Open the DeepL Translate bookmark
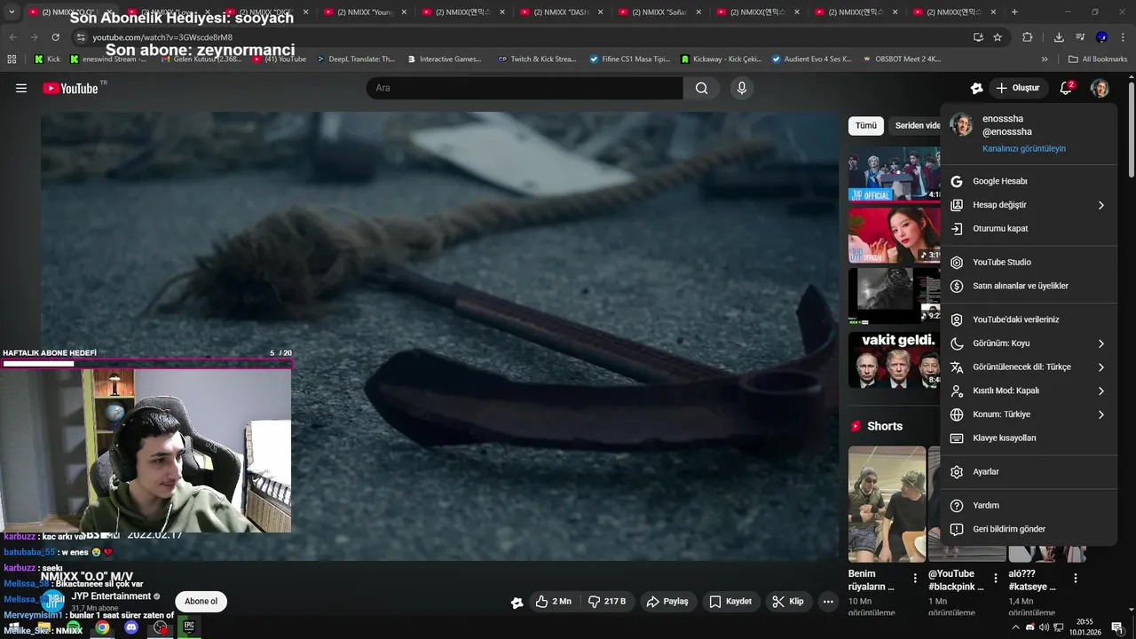The image size is (1136, 639). 355,59
